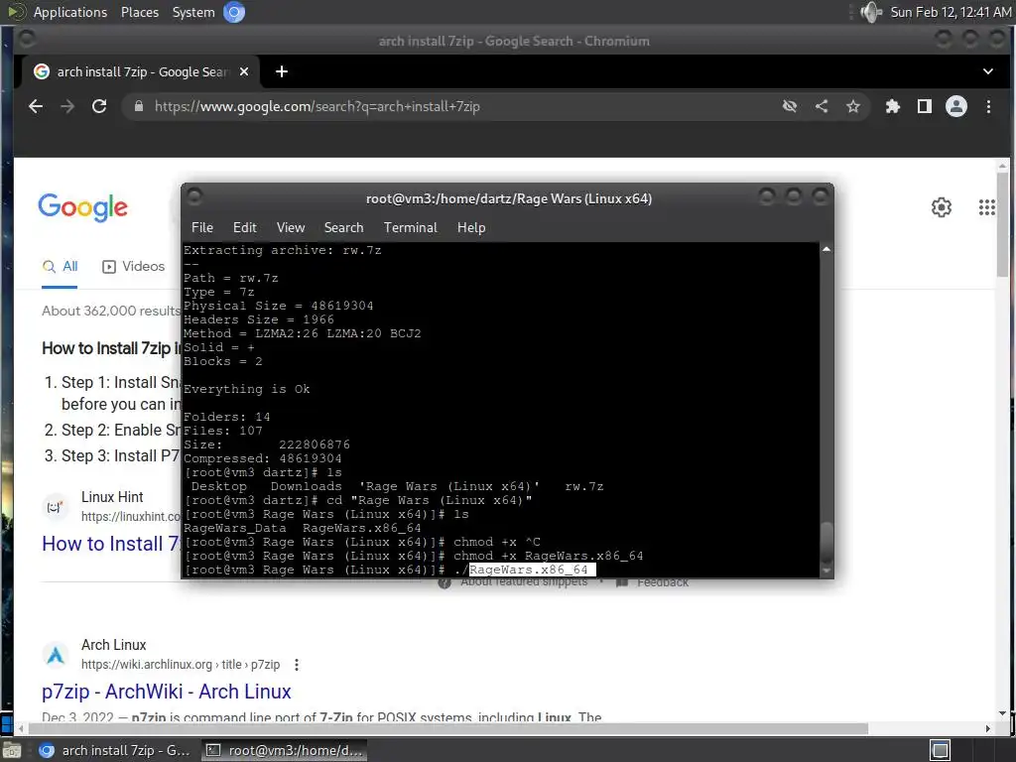Open p7zip - ArchWiki result link
Viewport: 1016px width, 762px height.
[167, 692]
